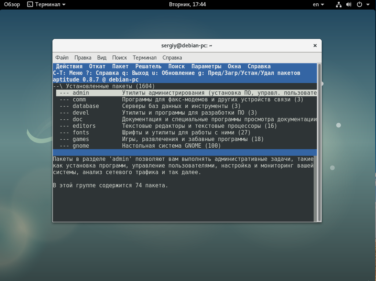Screen dimensions: 376x281
Task: Open the Терминал menu in window menubar
Action: tap(145, 58)
